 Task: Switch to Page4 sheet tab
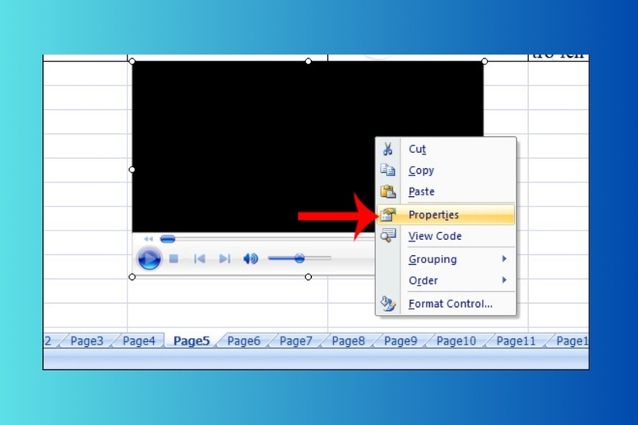click(139, 340)
